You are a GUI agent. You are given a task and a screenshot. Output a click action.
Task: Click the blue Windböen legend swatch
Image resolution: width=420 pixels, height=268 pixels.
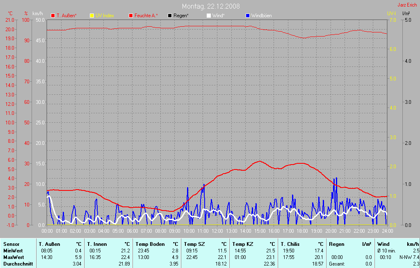pos(247,16)
